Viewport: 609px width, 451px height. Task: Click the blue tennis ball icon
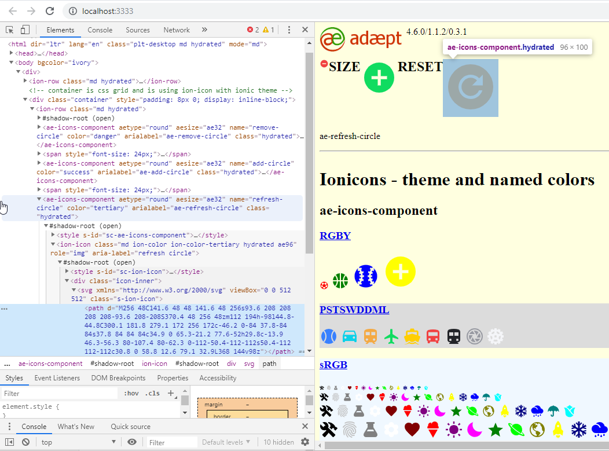point(329,336)
